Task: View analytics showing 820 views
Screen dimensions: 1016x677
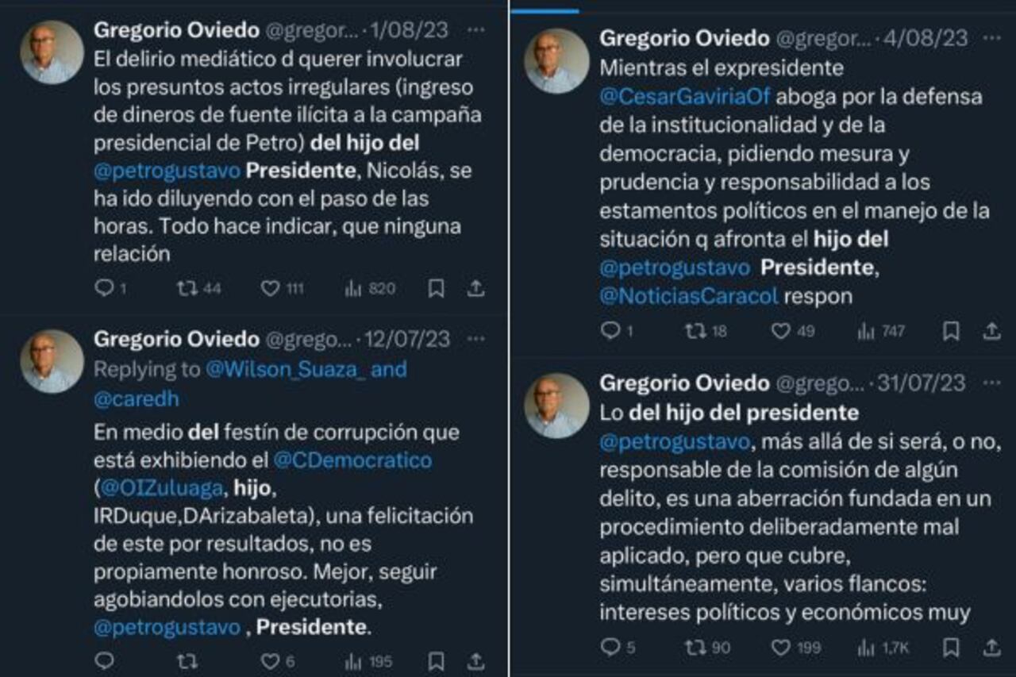Action: [x=356, y=289]
